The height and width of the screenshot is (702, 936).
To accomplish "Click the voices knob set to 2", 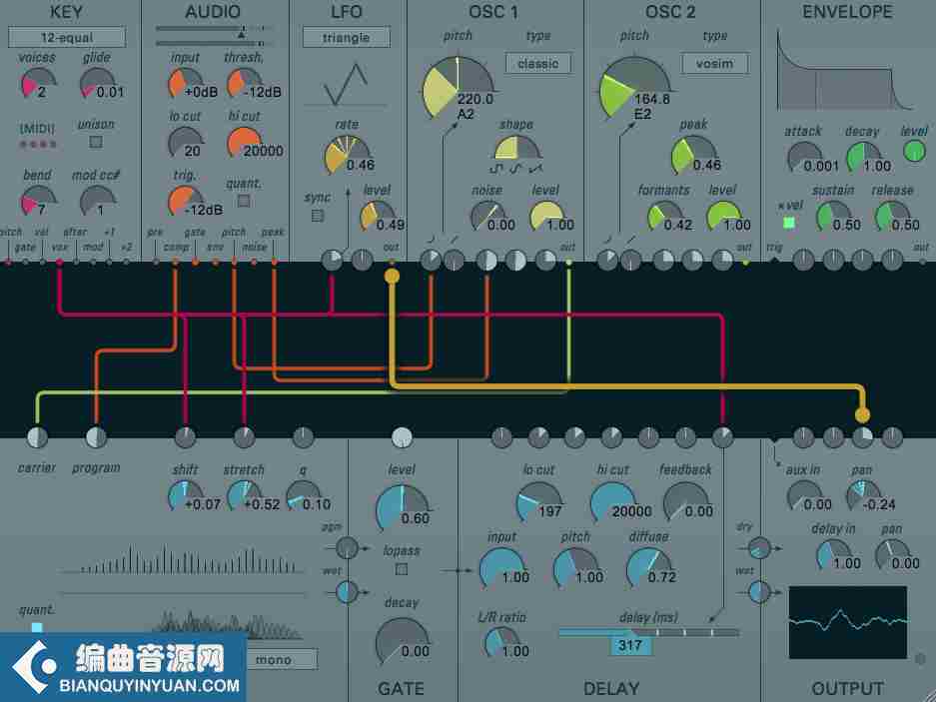I will coord(37,83).
